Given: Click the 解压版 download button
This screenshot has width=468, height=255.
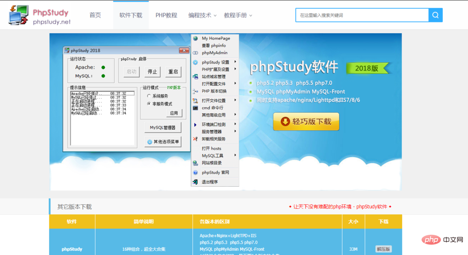Looking at the screenshot, I should 384,249.
